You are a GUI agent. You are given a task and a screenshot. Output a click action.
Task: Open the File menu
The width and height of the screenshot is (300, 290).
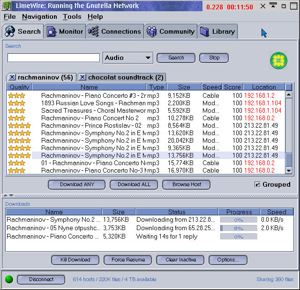pos(10,17)
